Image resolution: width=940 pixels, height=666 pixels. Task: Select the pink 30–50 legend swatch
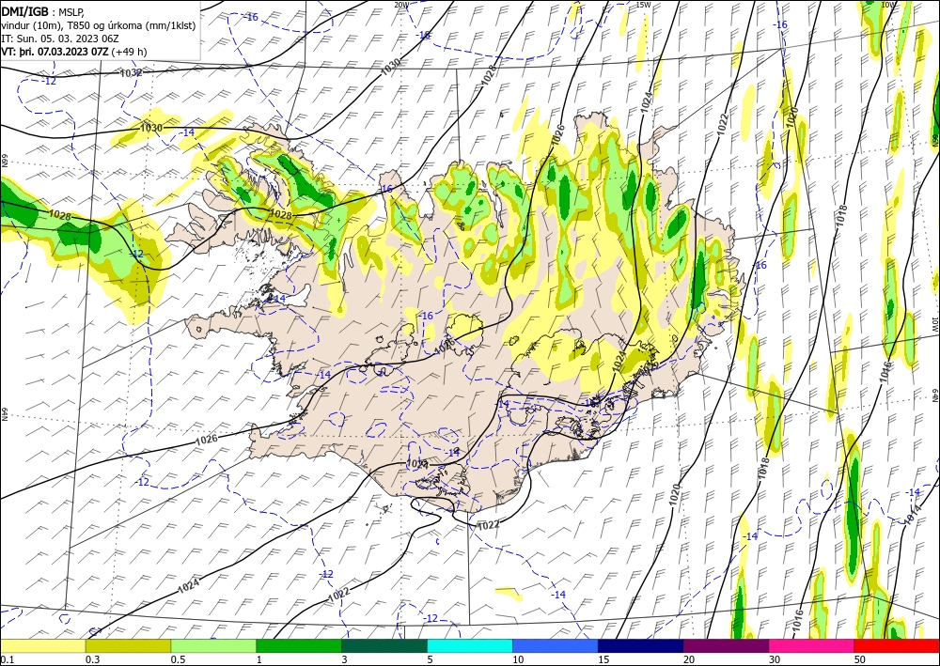click(812, 646)
